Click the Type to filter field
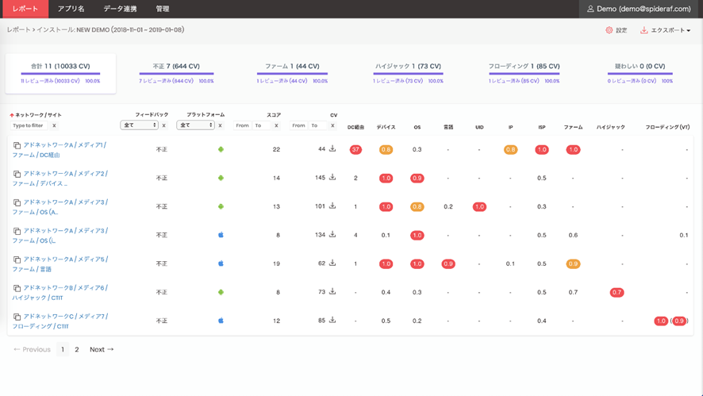The width and height of the screenshot is (703, 396). click(x=29, y=125)
